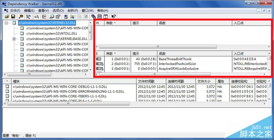
Task: Click the context Help arrow-question icon
Action: point(113,16)
